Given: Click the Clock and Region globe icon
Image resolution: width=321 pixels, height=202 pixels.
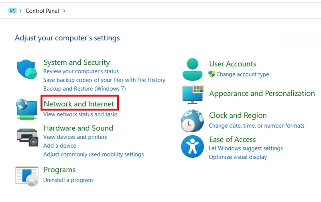Looking at the screenshot, I should click(192, 121).
